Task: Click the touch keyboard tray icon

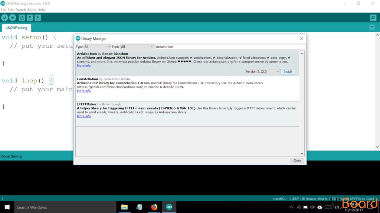Action: [328, 207]
